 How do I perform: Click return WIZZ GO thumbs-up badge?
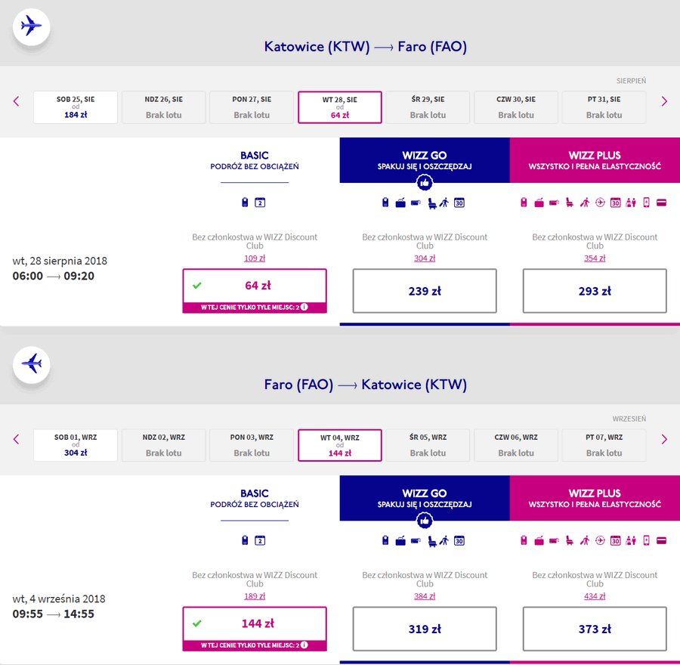[x=425, y=521]
